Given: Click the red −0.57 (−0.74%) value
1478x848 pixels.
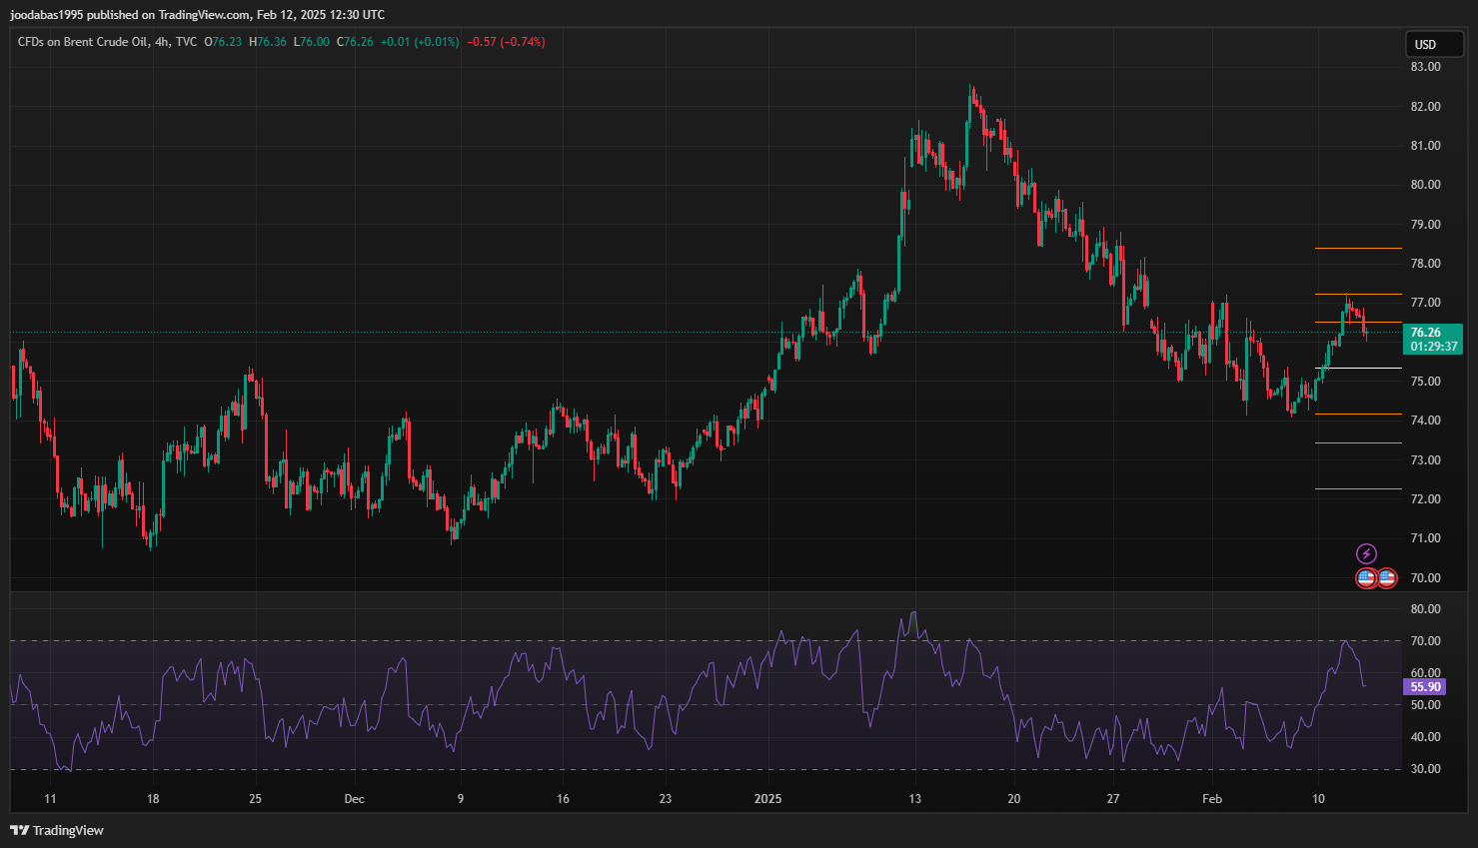Looking at the screenshot, I should click(506, 42).
